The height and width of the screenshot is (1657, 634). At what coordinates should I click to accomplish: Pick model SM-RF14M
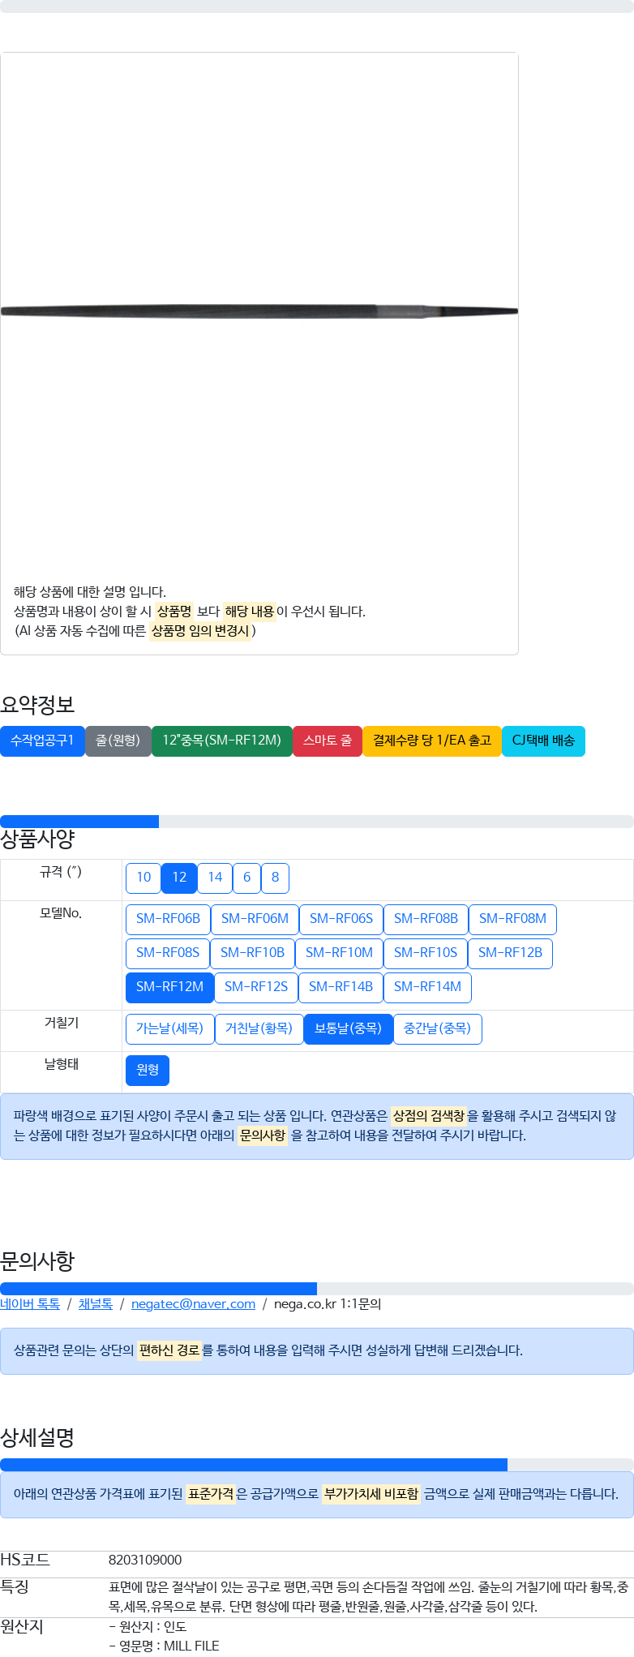(427, 987)
